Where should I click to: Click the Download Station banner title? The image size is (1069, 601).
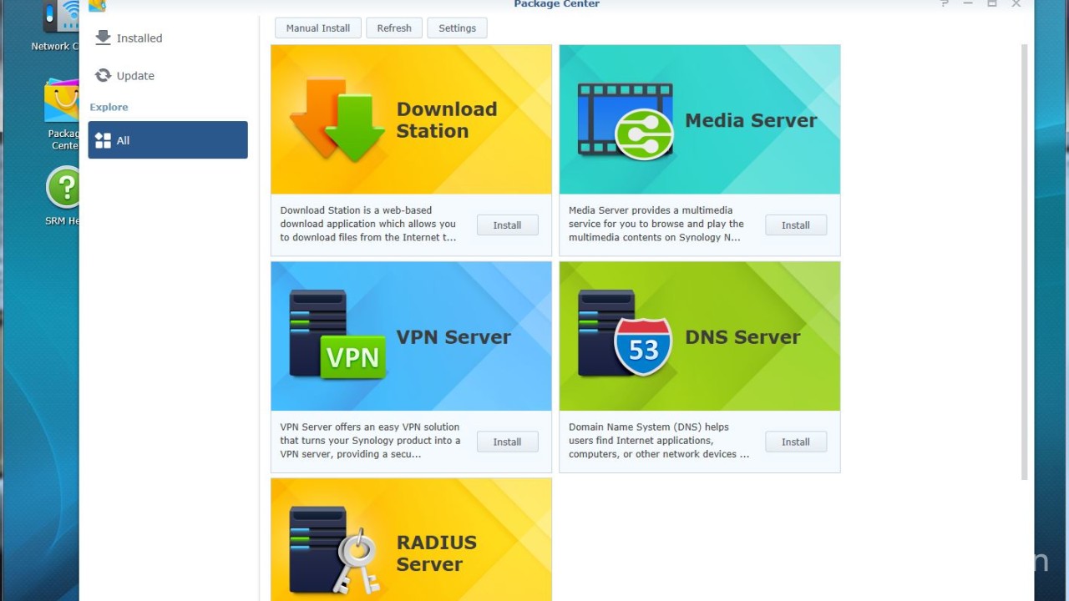(x=447, y=120)
